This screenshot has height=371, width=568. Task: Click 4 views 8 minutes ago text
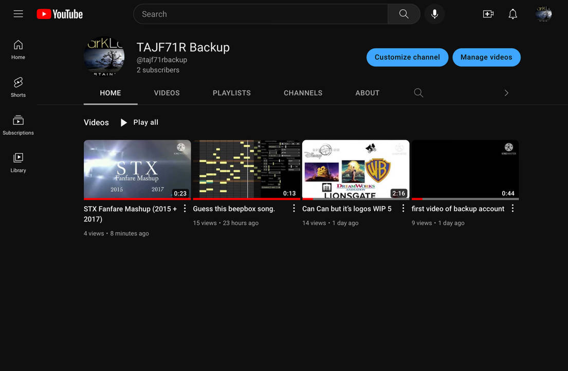pos(116,233)
